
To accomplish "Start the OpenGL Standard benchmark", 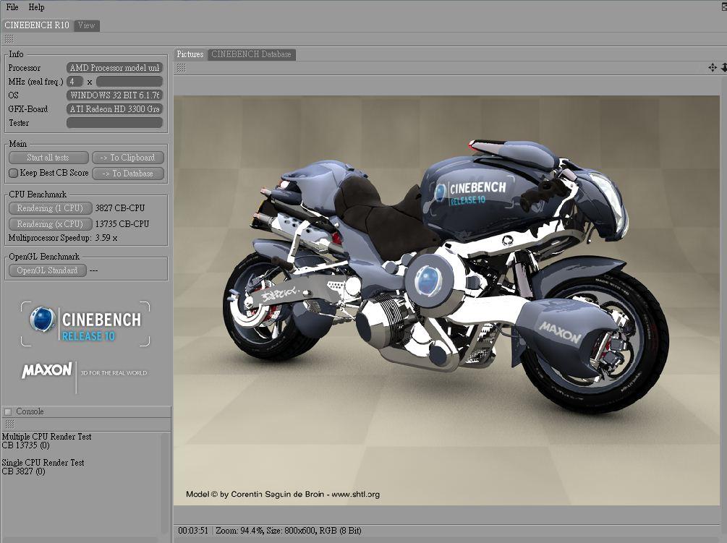I will [47, 270].
